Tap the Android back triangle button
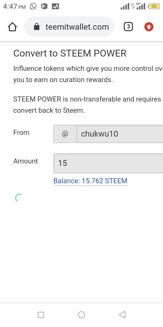 pyautogui.click(x=122, y=315)
